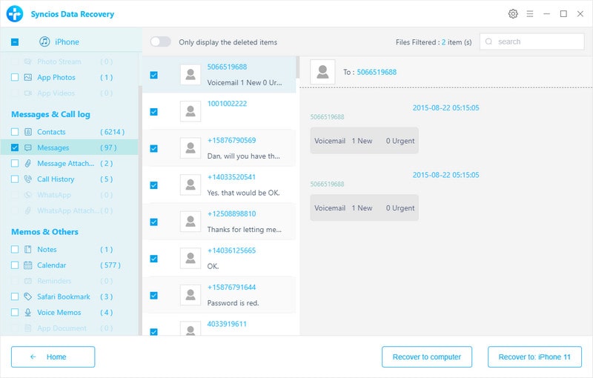Uncheck the +12508898810 conversation checkbox

[x=154, y=222]
